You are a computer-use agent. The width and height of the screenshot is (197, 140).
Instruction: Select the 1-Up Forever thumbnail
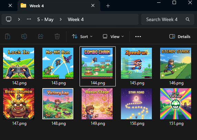pyautogui.click(x=176, y=104)
